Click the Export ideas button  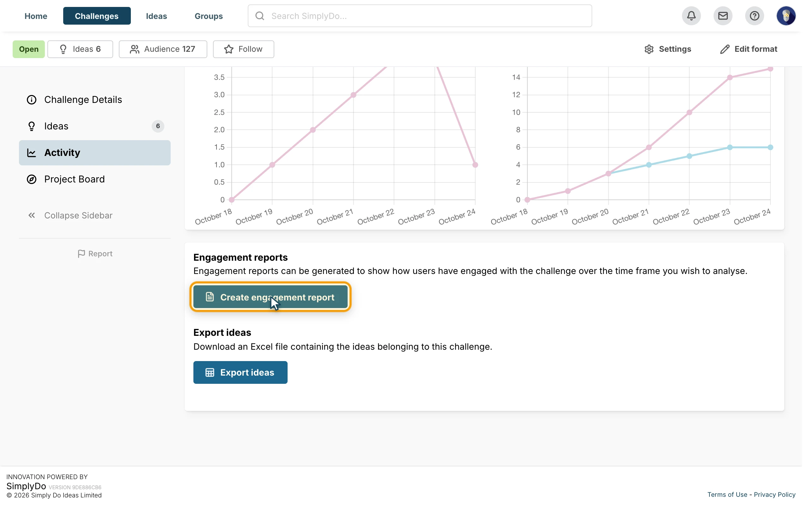click(x=240, y=372)
